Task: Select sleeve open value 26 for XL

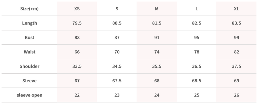Action: (x=236, y=95)
